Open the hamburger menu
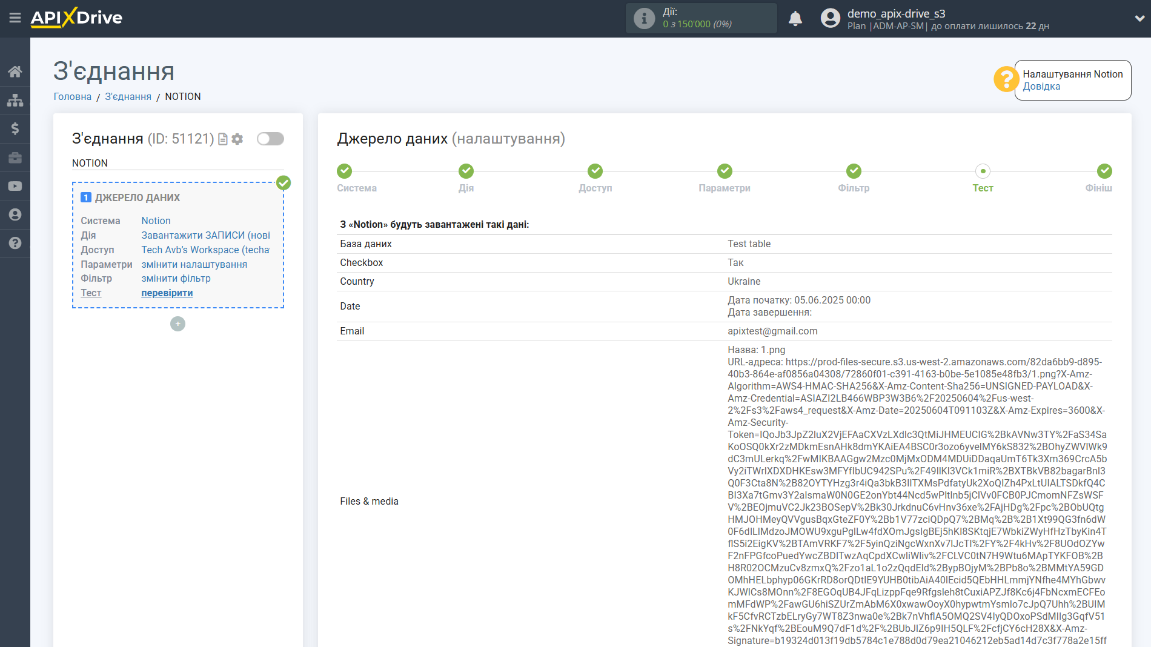 click(x=15, y=18)
